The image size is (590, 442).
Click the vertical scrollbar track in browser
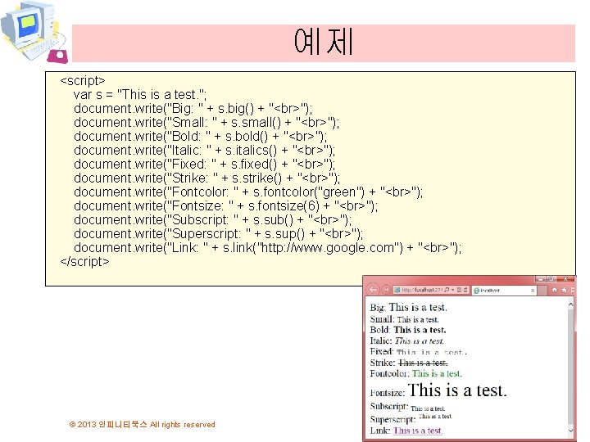pos(571,368)
